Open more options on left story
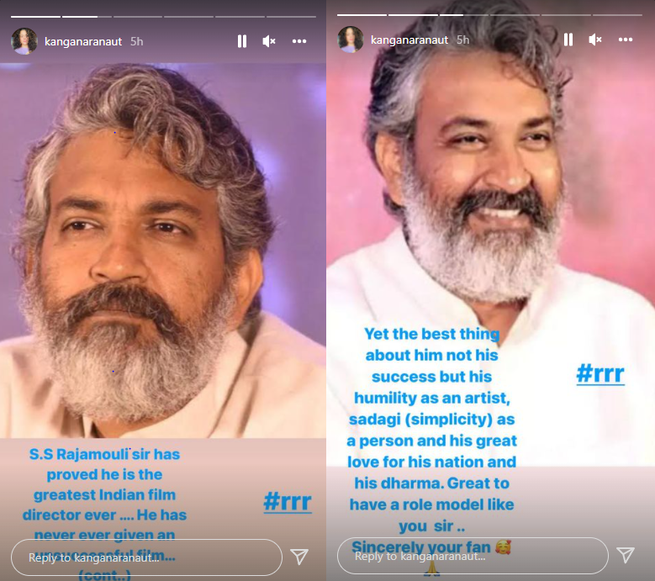This screenshot has width=655, height=581. 299,41
